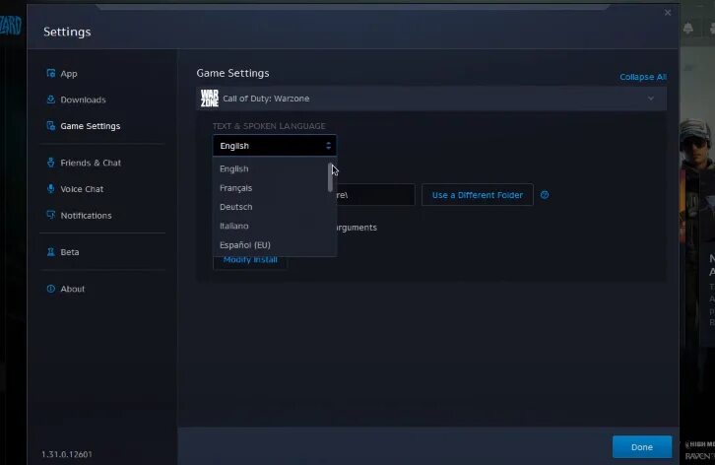The image size is (715, 465).
Task: Click the install folder path field
Action: [x=376, y=195]
